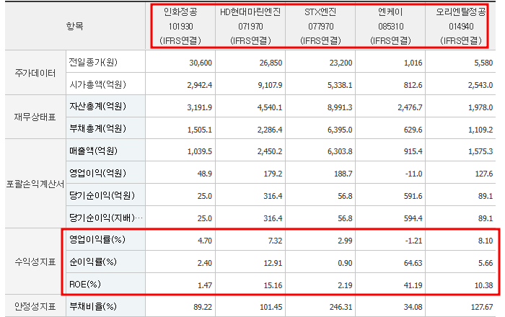
Task: Click the -11.0 operating profit value
Action: pos(413,174)
